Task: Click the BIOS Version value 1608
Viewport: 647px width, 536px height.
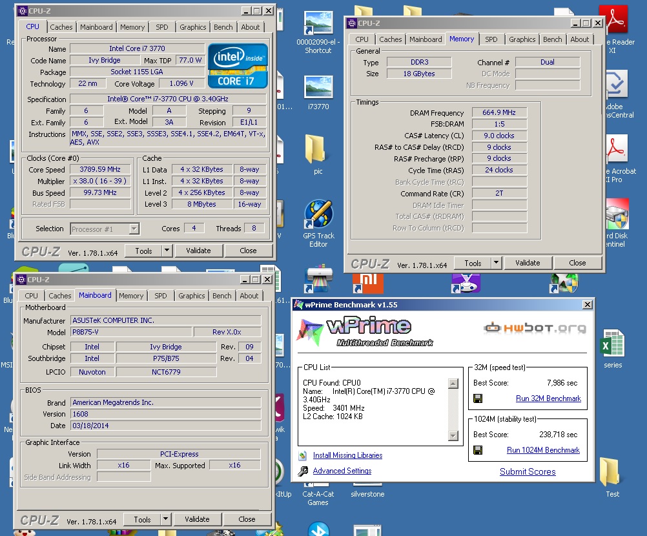Action: tap(166, 414)
